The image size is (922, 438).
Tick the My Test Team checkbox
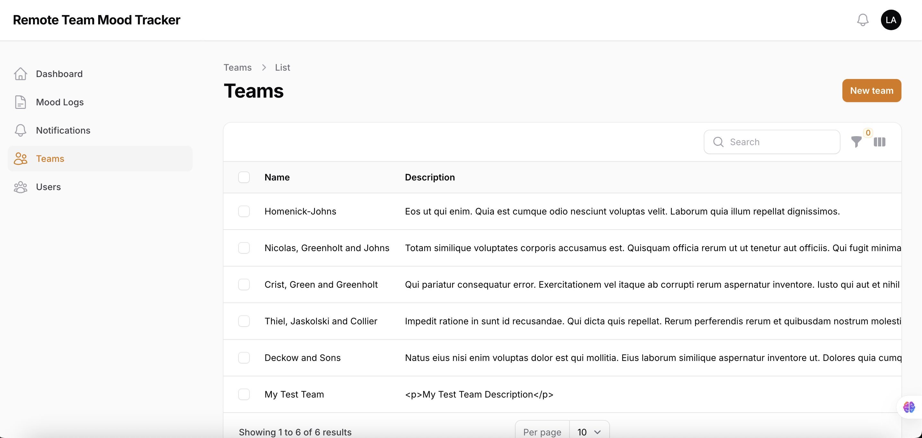coord(244,394)
